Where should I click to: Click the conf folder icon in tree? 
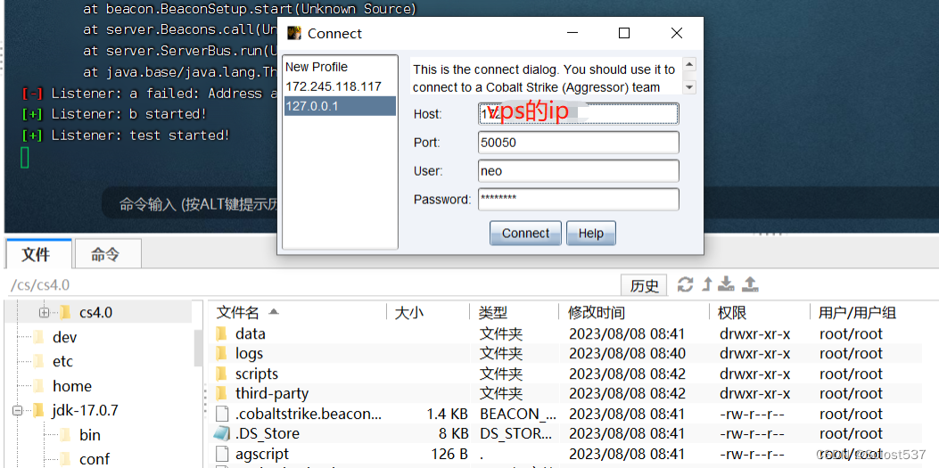tap(65, 459)
